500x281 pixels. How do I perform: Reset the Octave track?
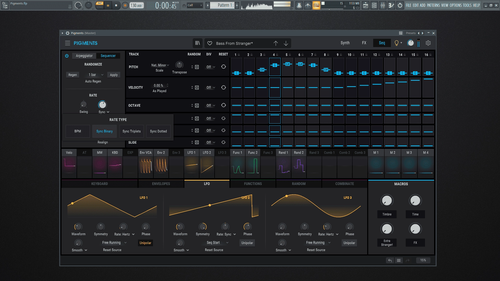coord(223,105)
